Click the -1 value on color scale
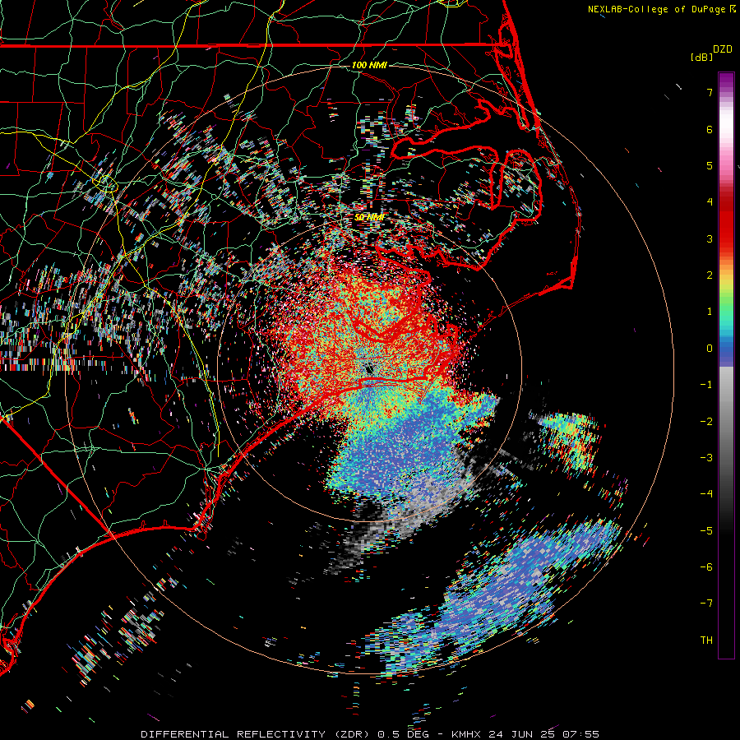The height and width of the screenshot is (740, 740). click(x=706, y=385)
